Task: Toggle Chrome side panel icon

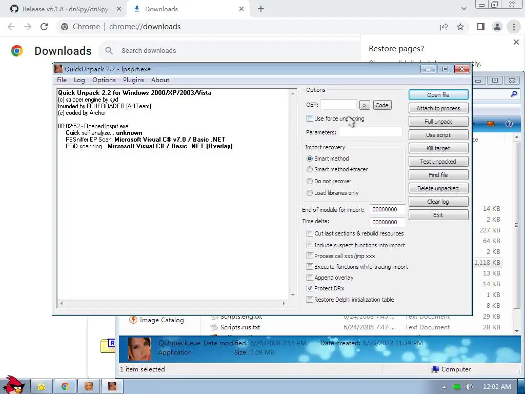Action: click(x=481, y=27)
